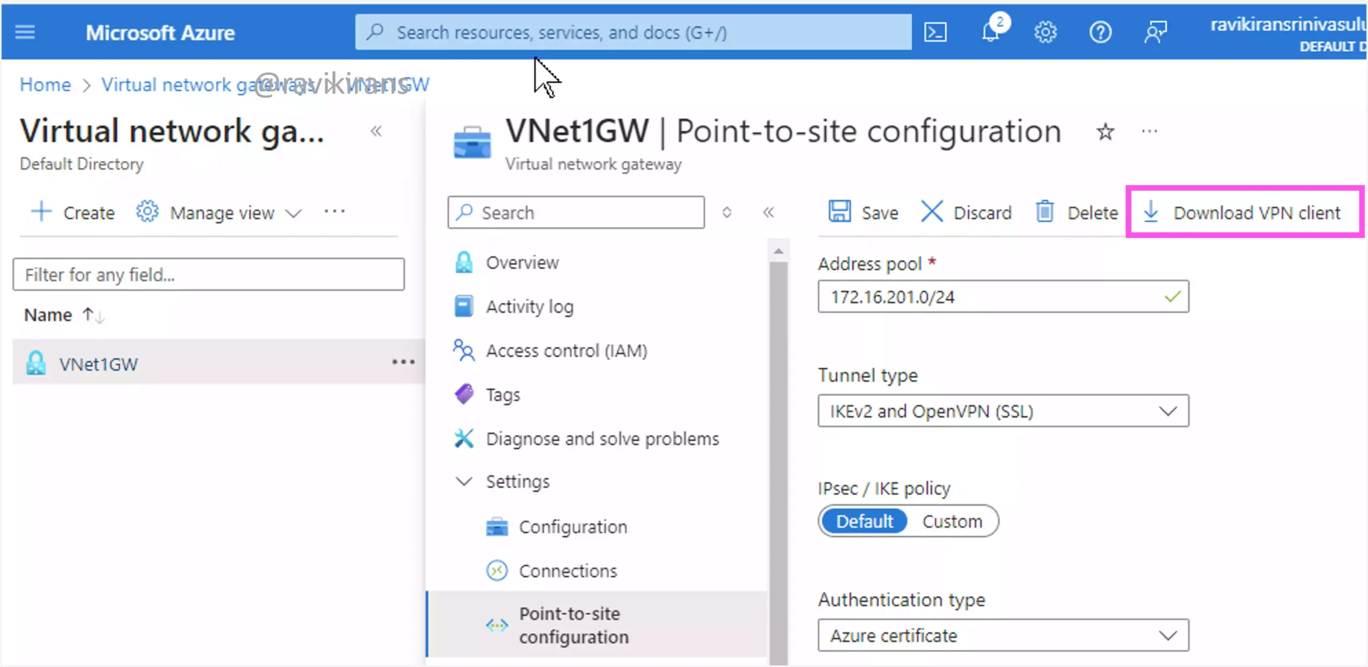Image resolution: width=1368 pixels, height=667 pixels.
Task: Collapse the Settings menu group
Action: pos(463,481)
